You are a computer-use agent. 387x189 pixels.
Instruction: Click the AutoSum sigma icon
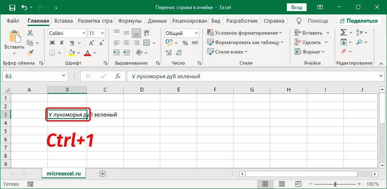tap(343, 33)
